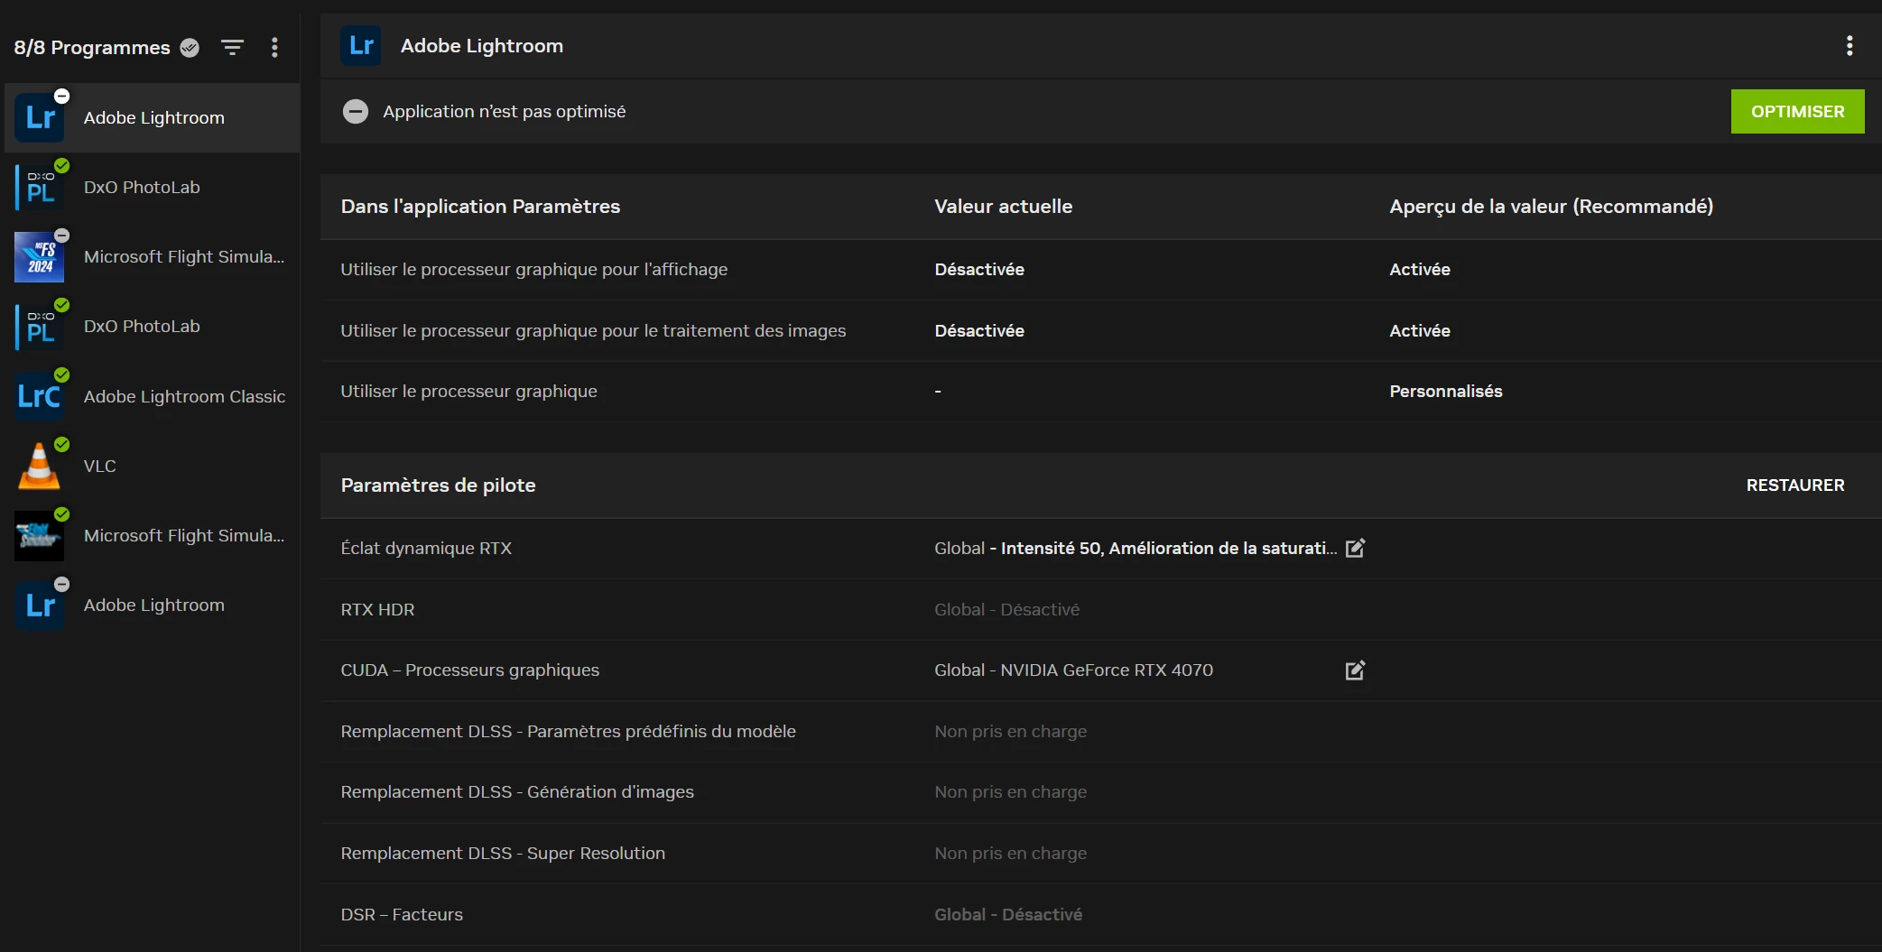
Task: Click the Lr logo in the header
Action: coord(360,46)
